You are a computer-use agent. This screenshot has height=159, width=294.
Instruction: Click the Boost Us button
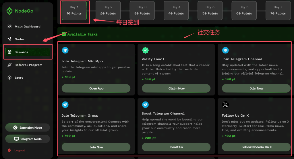[176, 147]
